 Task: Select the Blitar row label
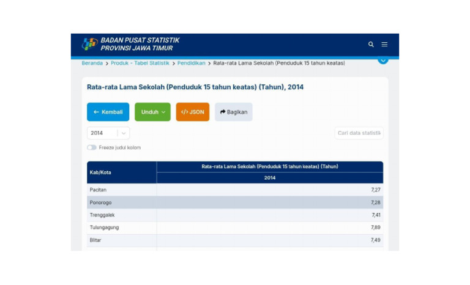tap(95, 240)
